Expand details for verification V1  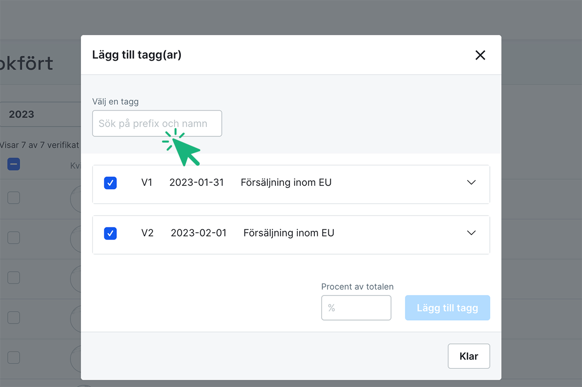click(x=471, y=182)
